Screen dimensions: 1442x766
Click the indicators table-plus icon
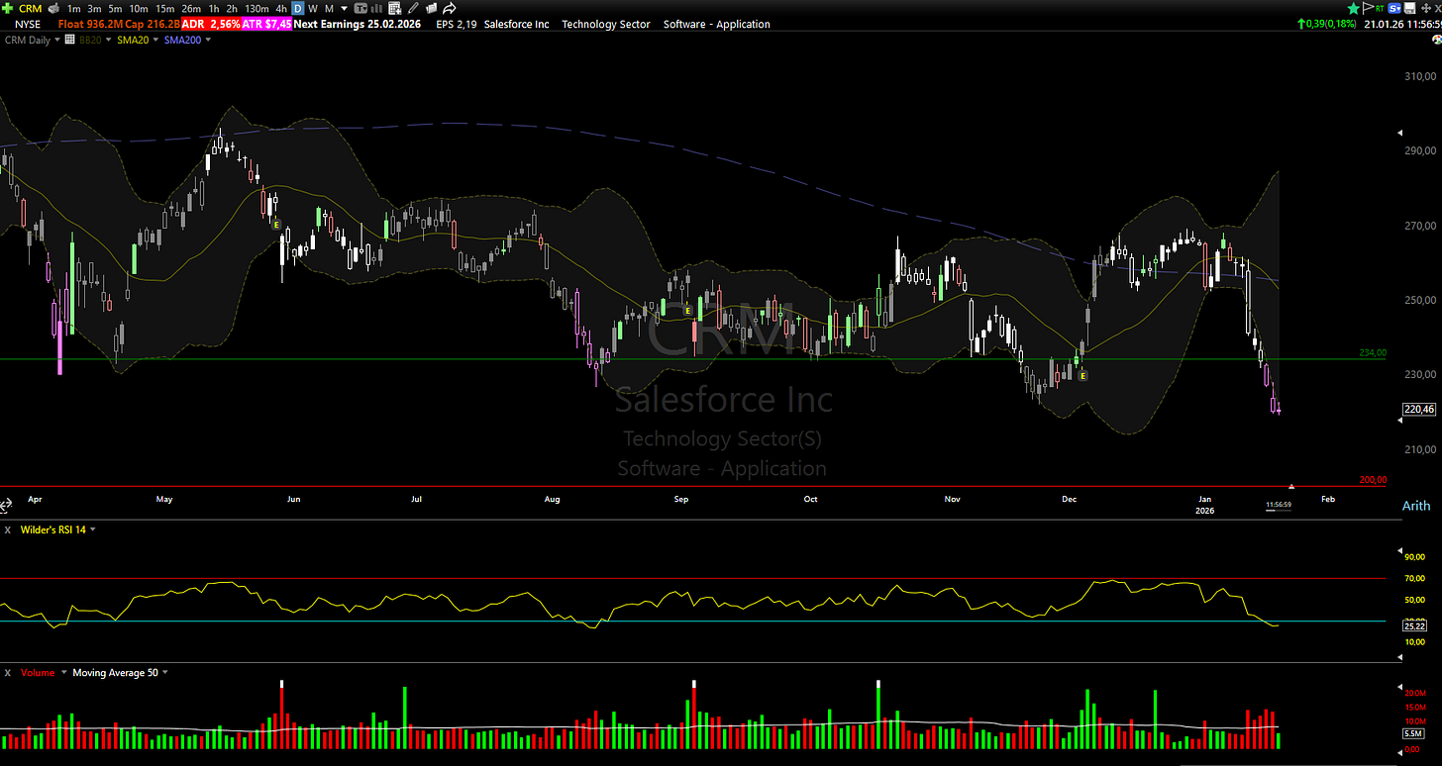click(394, 8)
